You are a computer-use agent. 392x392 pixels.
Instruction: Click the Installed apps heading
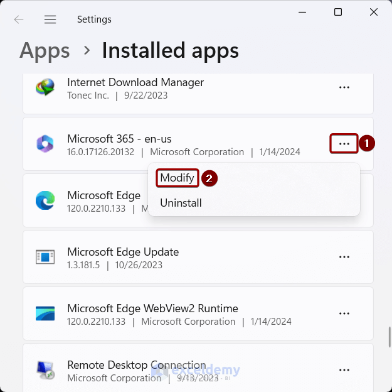[x=171, y=51]
